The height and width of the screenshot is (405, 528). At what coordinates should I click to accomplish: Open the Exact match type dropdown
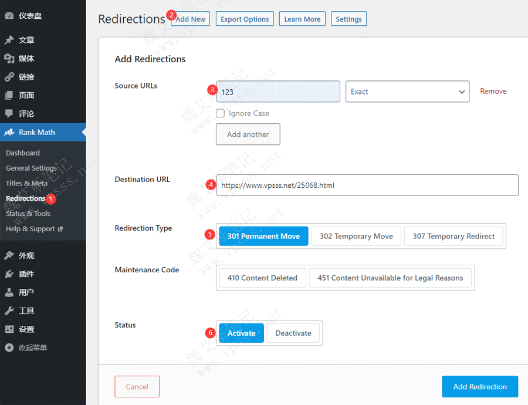pyautogui.click(x=407, y=92)
